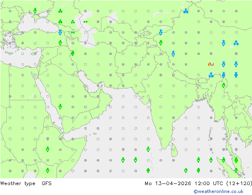Click the green rain symbol north of Black Sea

click(x=35, y=11)
